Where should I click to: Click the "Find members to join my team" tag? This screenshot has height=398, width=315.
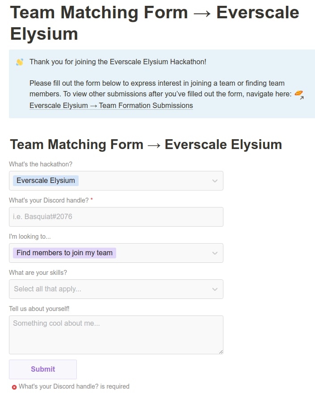pyautogui.click(x=64, y=253)
